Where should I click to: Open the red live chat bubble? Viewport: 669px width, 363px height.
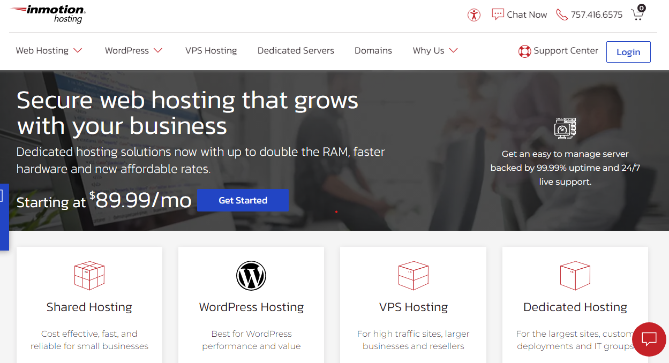pyautogui.click(x=649, y=339)
